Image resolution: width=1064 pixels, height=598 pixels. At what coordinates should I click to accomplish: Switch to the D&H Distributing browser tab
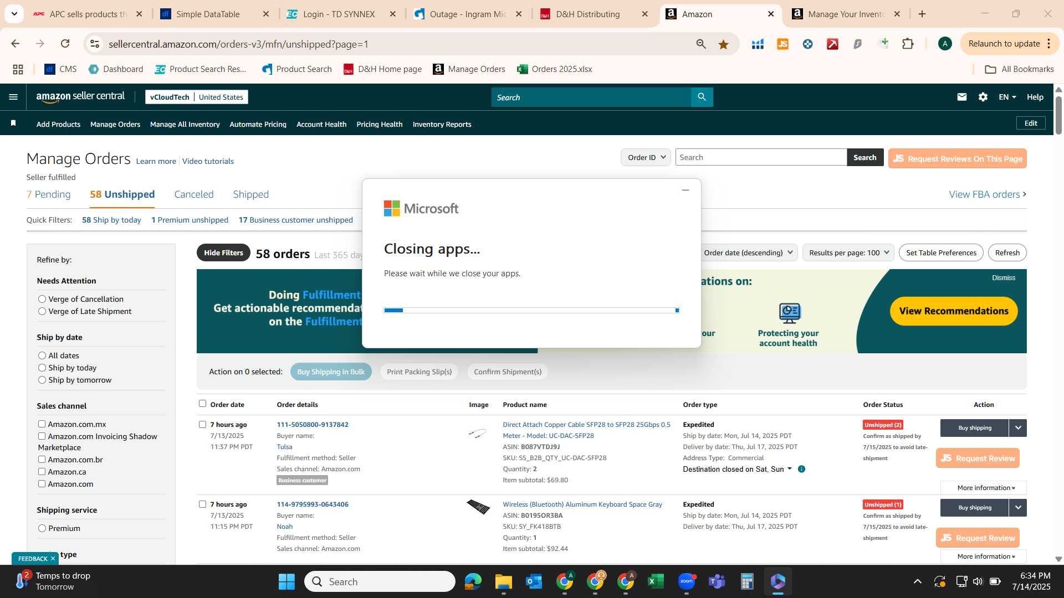coord(595,14)
